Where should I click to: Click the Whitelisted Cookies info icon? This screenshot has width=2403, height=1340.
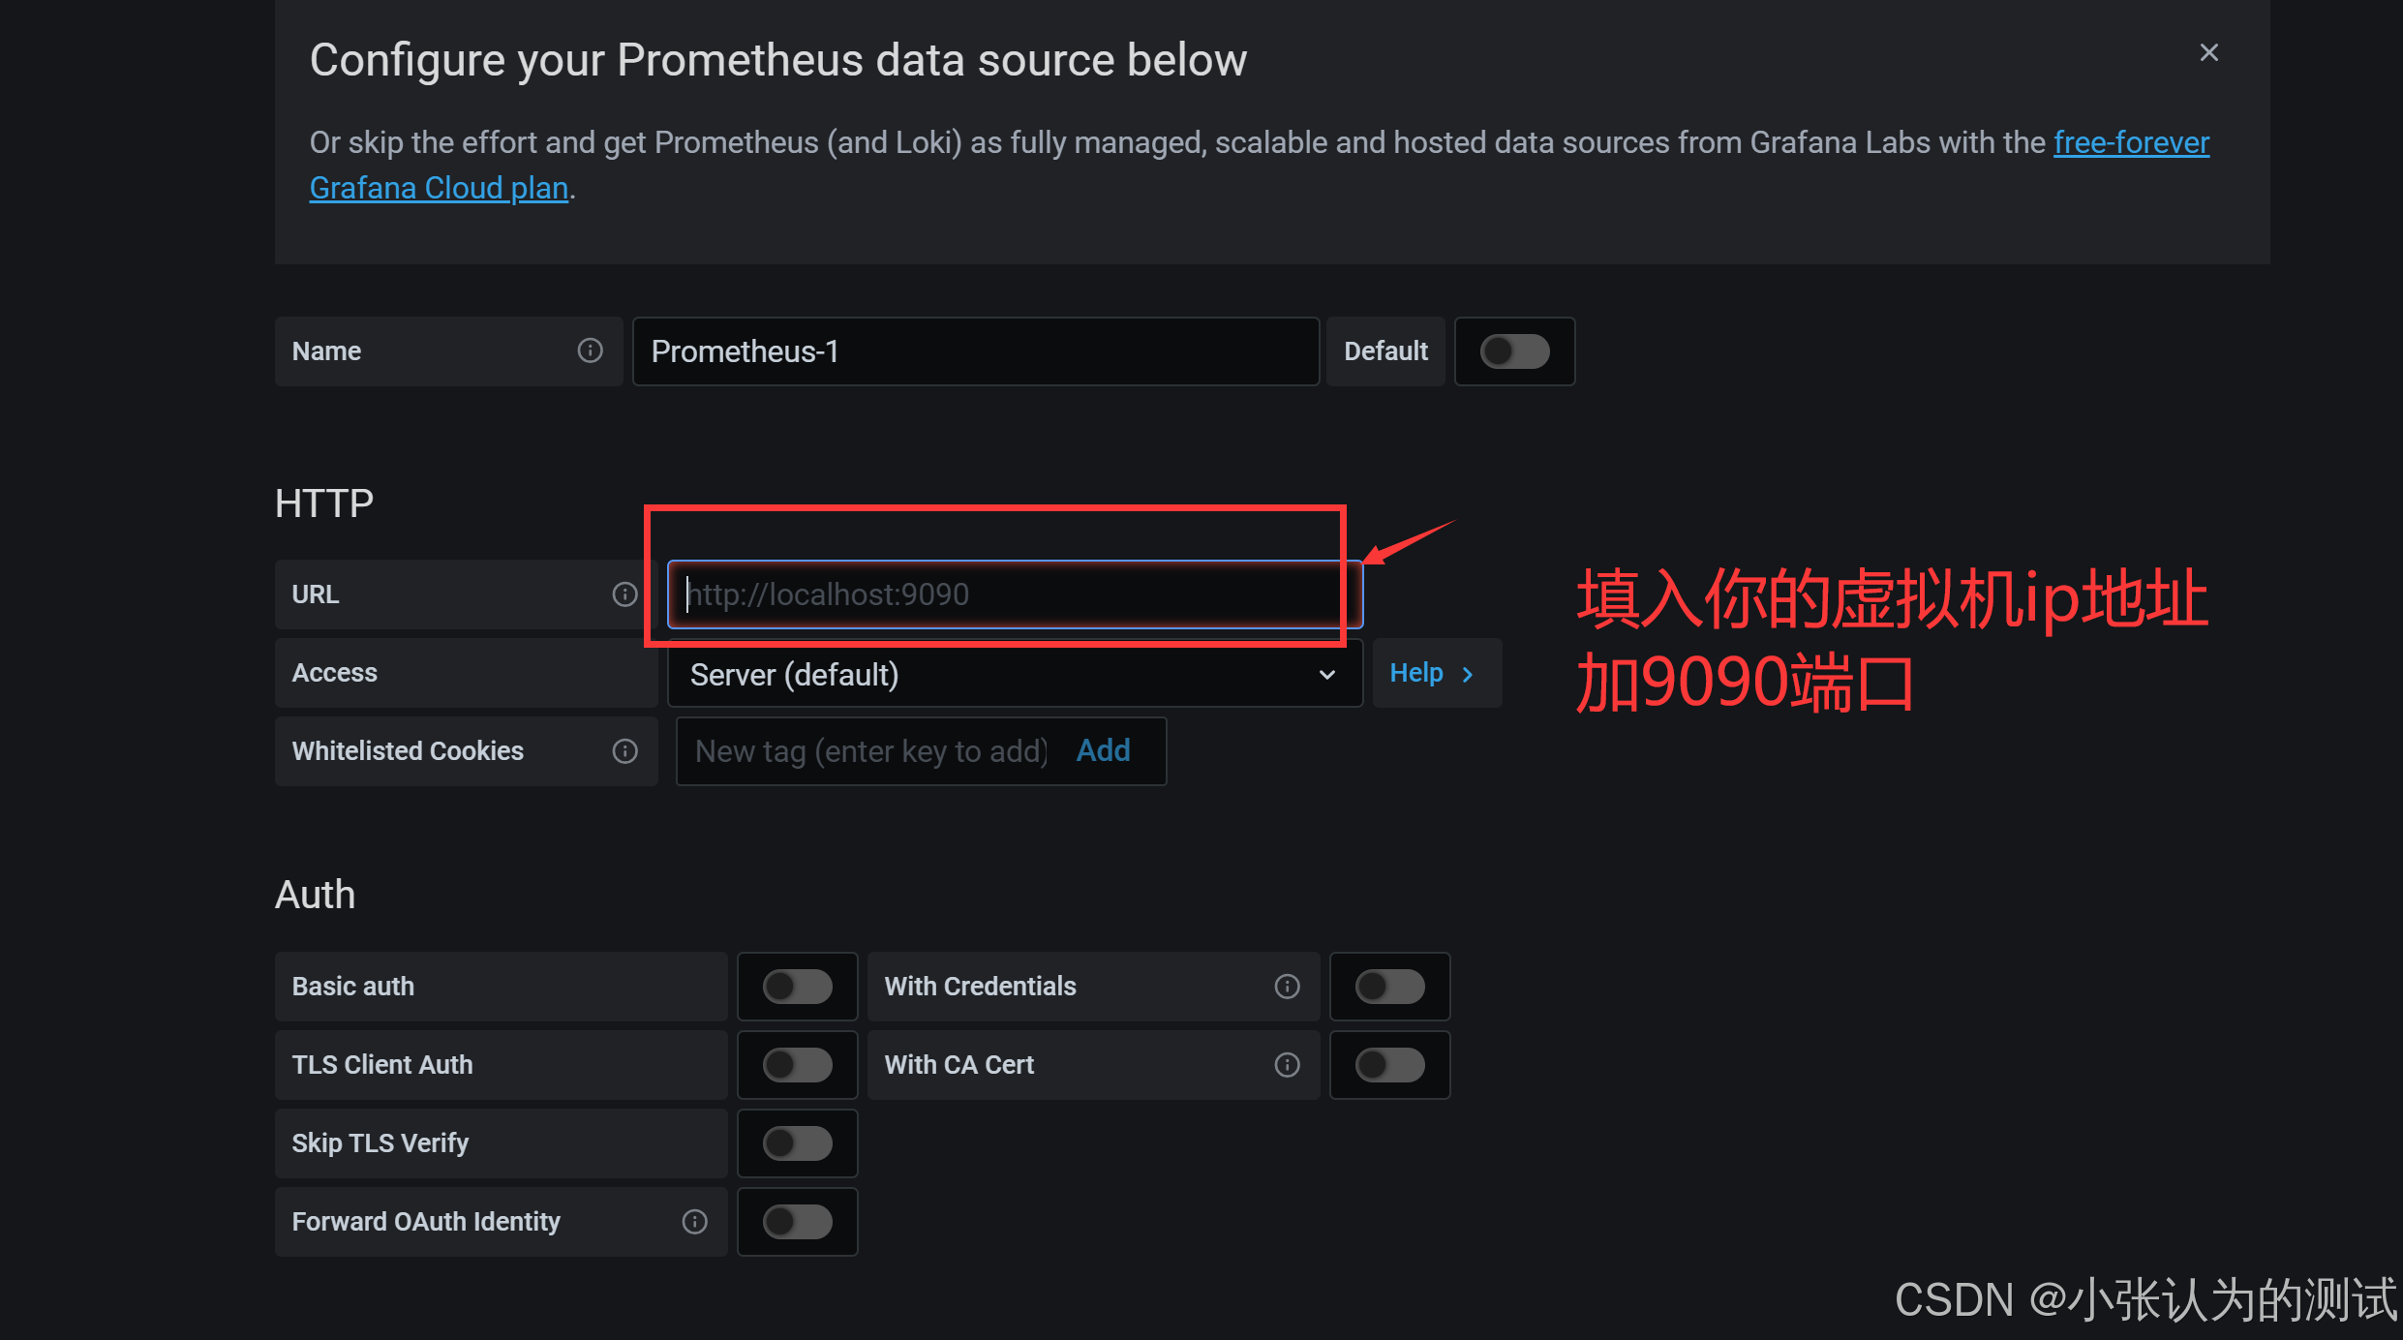tap(624, 750)
